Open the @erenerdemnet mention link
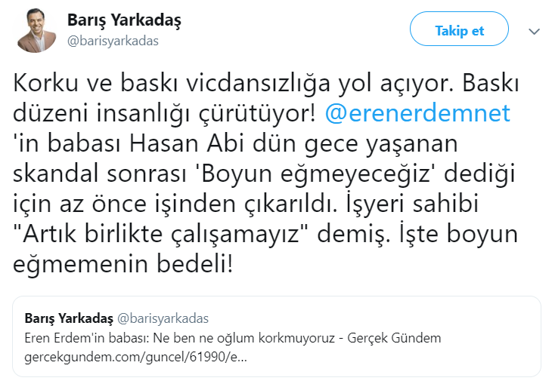Image resolution: width=552 pixels, height=387 pixels. click(417, 114)
